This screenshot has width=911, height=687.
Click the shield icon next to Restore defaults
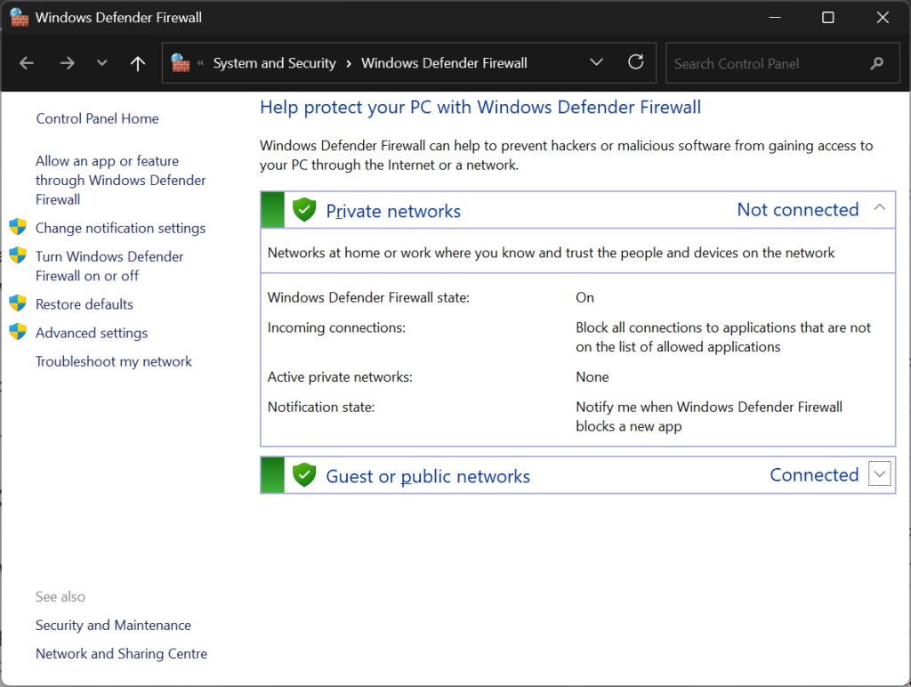point(18,304)
